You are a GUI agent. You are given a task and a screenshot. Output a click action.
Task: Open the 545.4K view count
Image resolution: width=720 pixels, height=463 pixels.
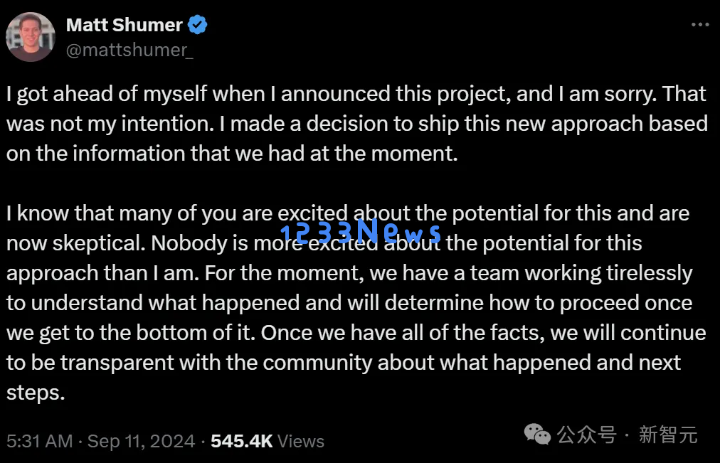[x=241, y=441]
